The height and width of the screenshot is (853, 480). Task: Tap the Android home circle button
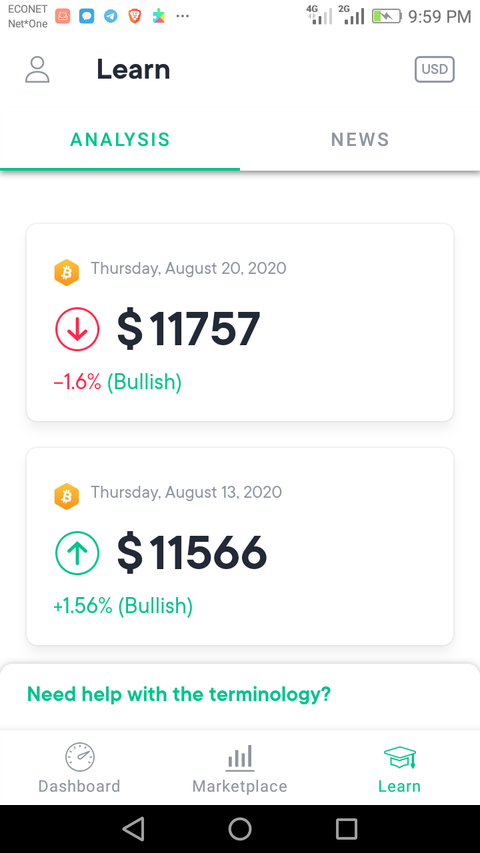pyautogui.click(x=240, y=829)
